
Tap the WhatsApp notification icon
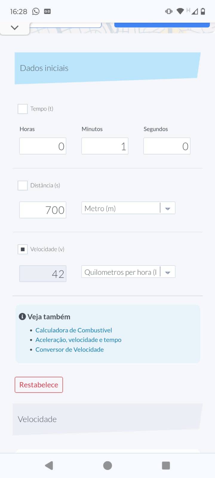click(x=36, y=11)
